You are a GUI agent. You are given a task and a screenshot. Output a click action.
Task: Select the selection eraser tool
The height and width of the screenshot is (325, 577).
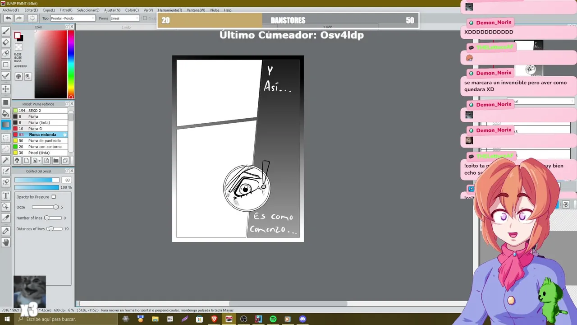pos(6,182)
